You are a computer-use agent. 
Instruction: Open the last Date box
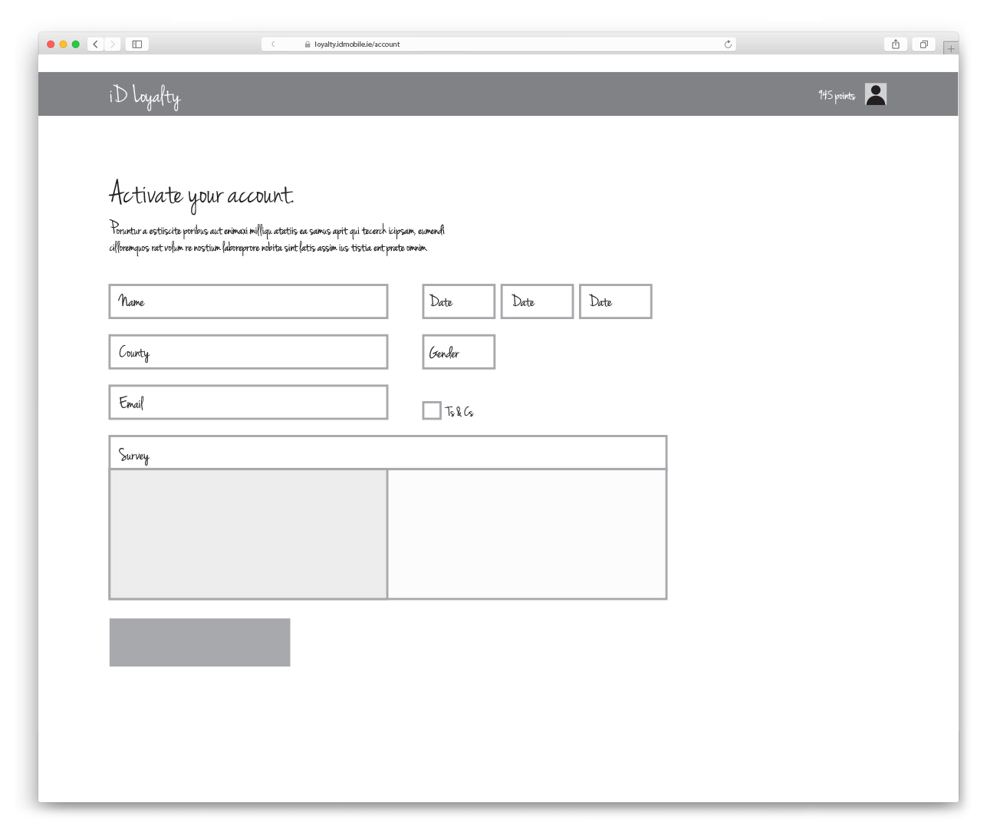[x=616, y=301]
